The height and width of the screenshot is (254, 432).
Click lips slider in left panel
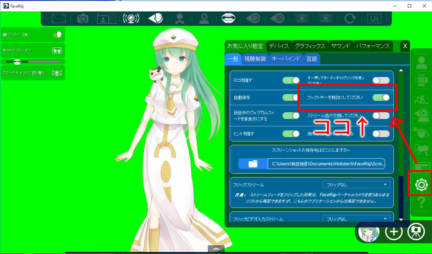pos(33,61)
